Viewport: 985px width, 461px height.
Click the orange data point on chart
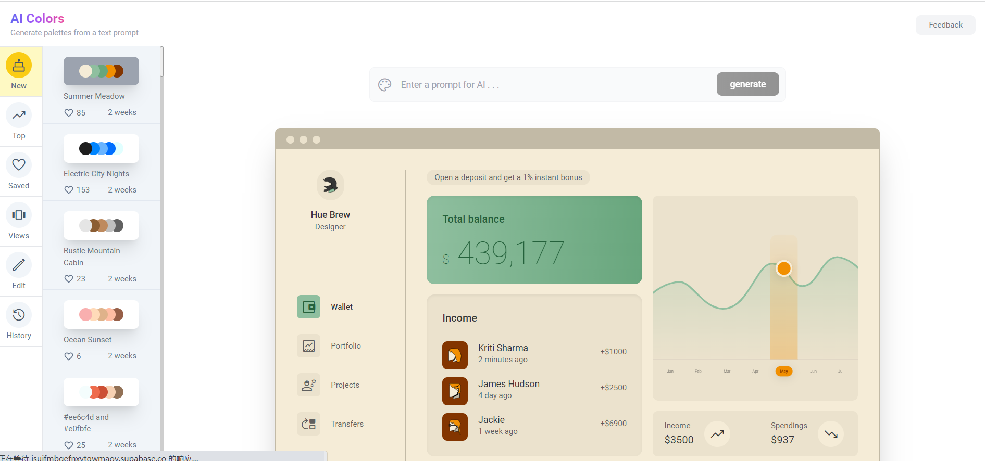coord(783,268)
